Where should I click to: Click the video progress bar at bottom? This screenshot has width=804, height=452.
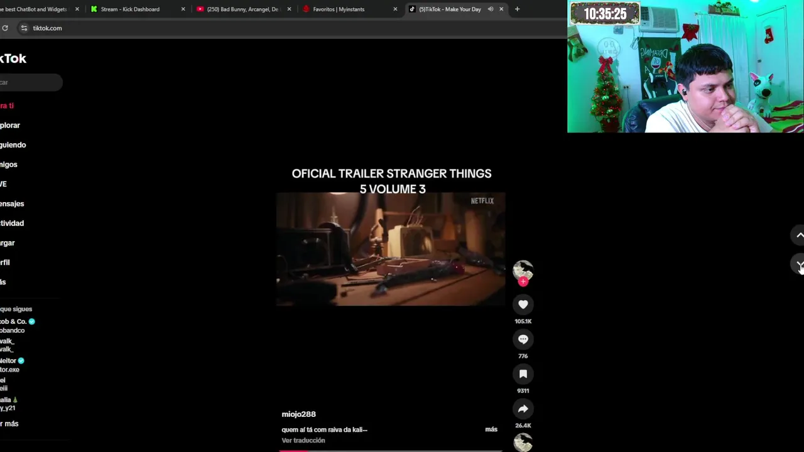[391, 450]
